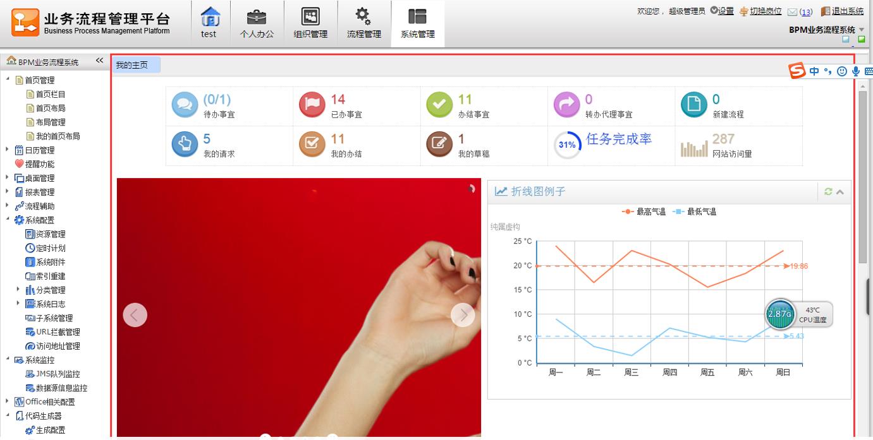This screenshot has width=873, height=440.
Task: Toggle the 最高气温 legend series
Action: click(x=644, y=212)
